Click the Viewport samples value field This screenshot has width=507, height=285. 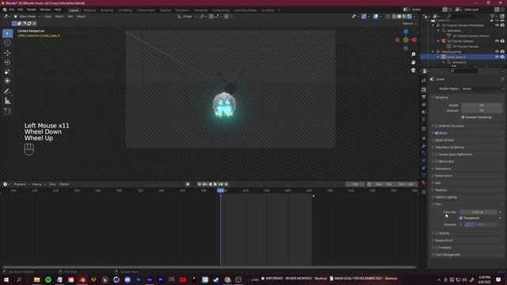point(482,111)
